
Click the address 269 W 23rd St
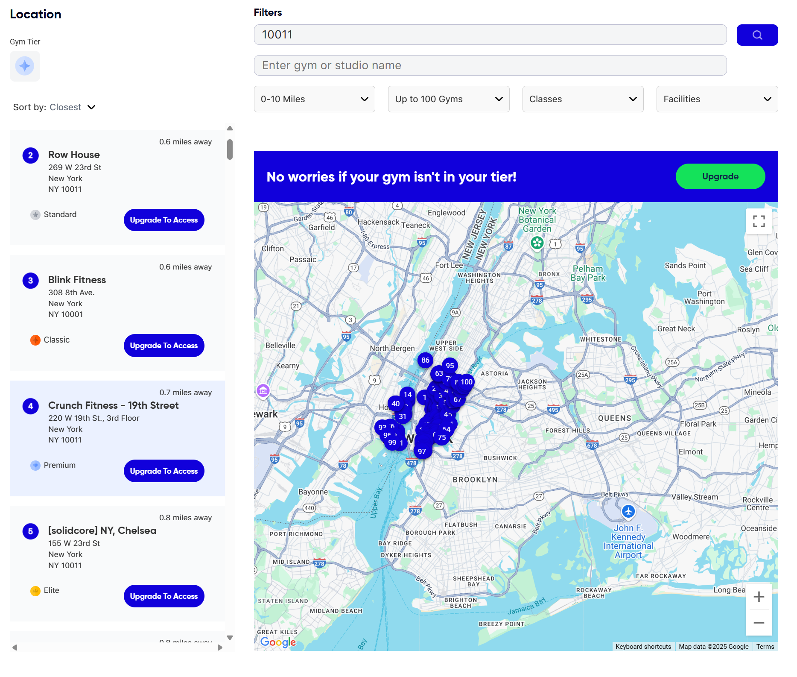(x=75, y=167)
